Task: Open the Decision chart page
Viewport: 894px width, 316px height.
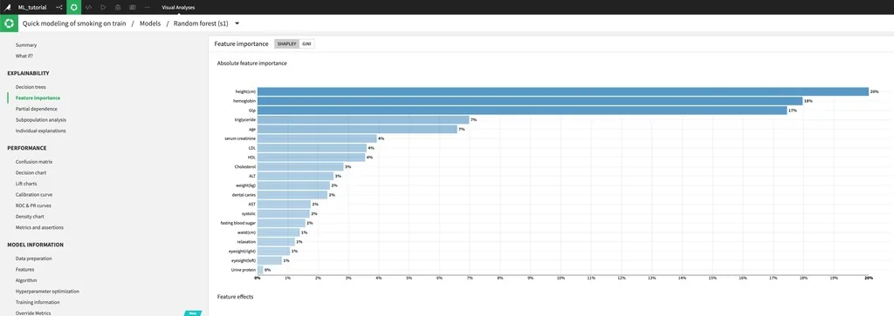Action: [31, 172]
